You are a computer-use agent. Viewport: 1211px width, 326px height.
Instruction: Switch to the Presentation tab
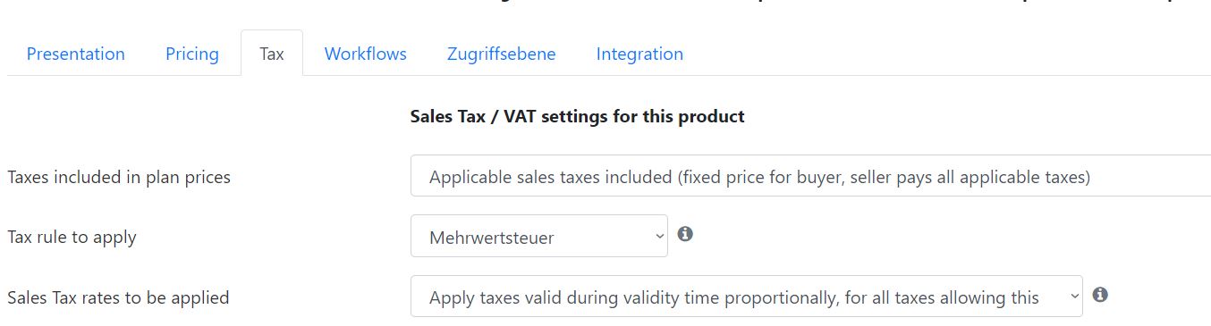[x=76, y=54]
